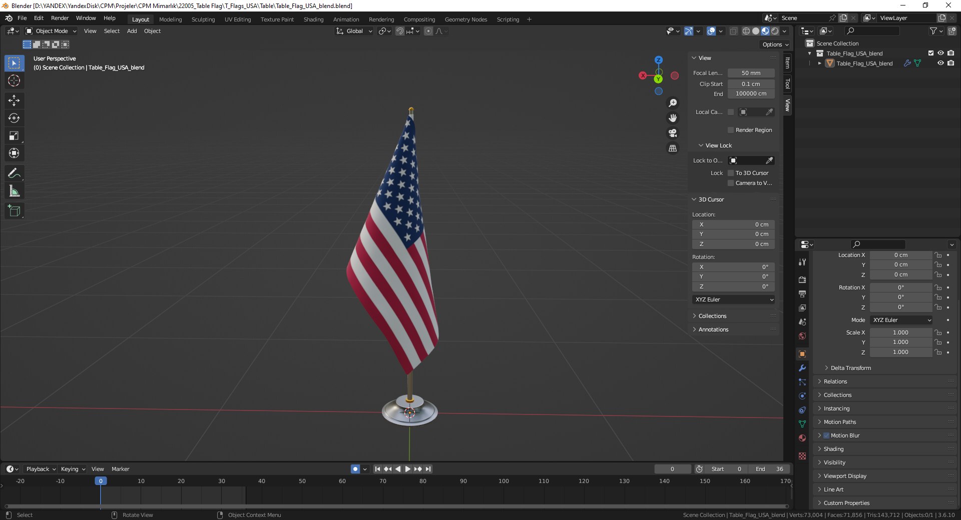Screen dimensions: 961x520
Task: Click the zoom view magnifier icon
Action: coord(673,103)
